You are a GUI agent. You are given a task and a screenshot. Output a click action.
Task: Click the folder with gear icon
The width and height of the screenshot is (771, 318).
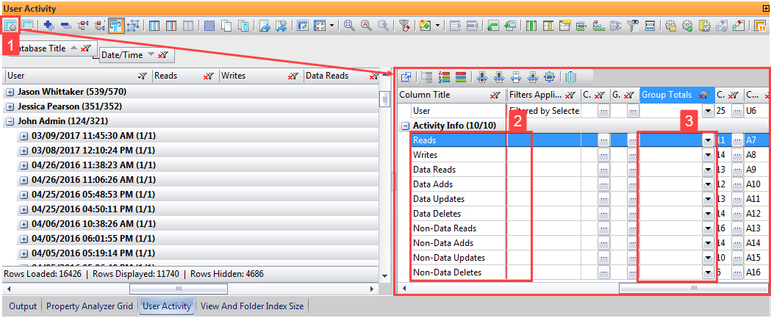pyautogui.click(x=705, y=25)
